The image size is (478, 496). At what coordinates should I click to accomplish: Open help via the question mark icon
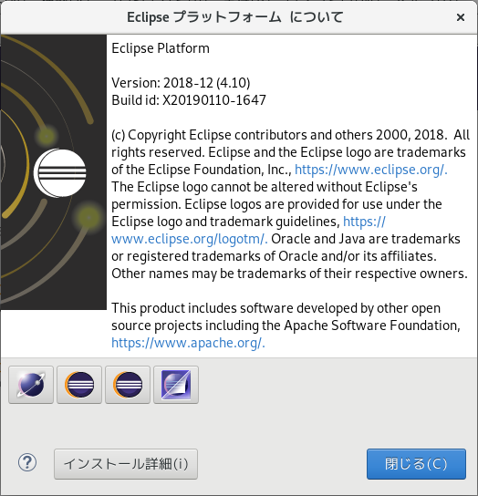(27, 463)
